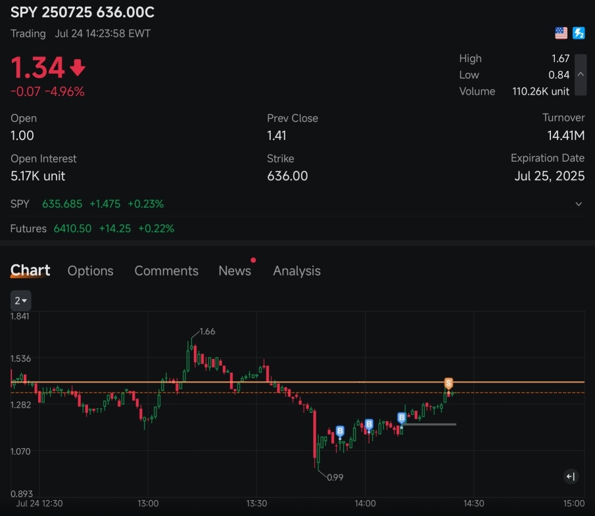Click the SPY change +1.475 value

[105, 204]
